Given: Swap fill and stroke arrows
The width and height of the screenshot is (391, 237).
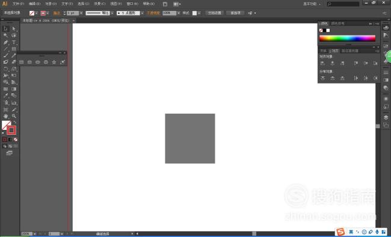Looking at the screenshot, I should (15, 122).
